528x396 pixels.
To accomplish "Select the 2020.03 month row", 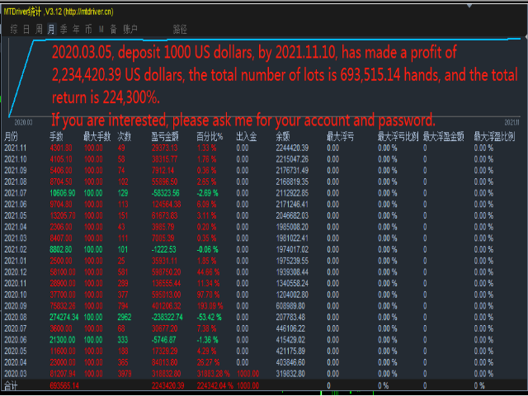I will point(264,374).
